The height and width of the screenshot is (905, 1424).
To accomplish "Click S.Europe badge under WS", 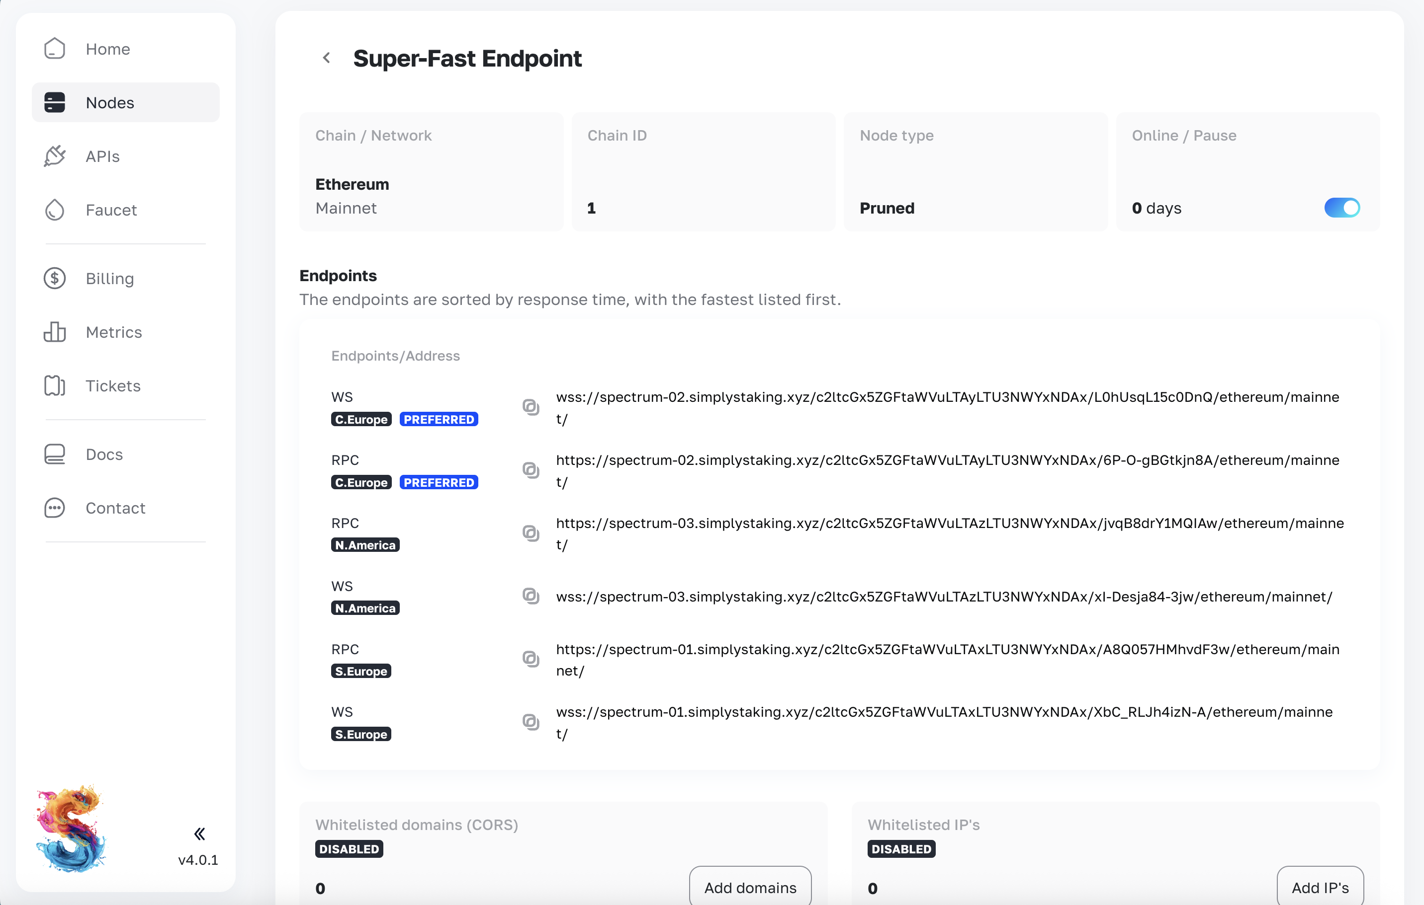I will [x=361, y=734].
